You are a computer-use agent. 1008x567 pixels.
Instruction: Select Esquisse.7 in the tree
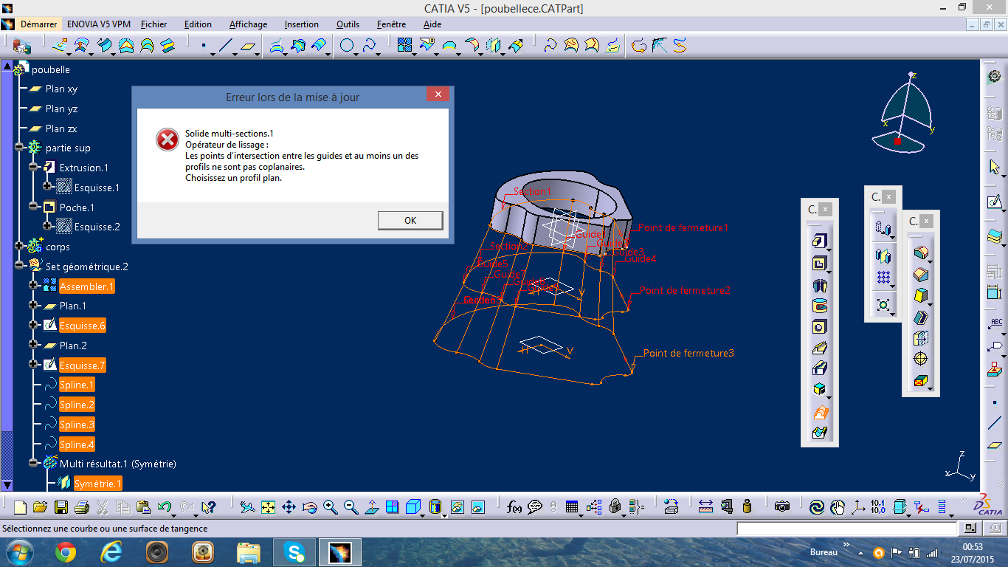click(x=83, y=365)
